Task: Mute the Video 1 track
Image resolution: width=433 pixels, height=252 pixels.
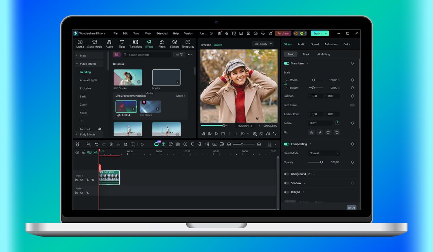Action: tap(82, 180)
